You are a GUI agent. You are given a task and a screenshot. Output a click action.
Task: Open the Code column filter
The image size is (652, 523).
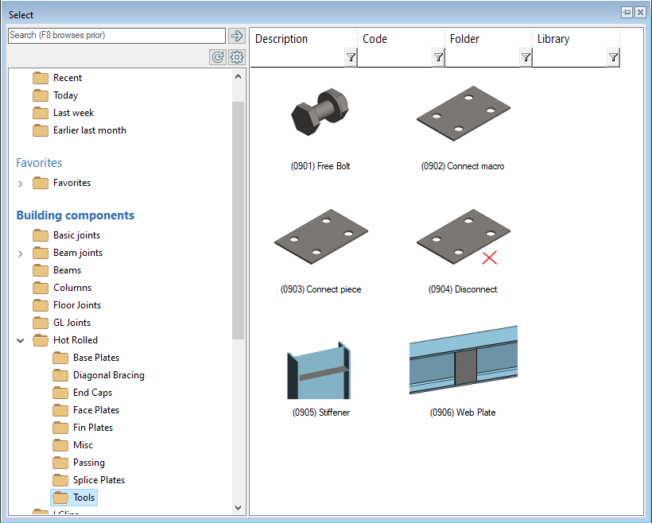point(438,57)
